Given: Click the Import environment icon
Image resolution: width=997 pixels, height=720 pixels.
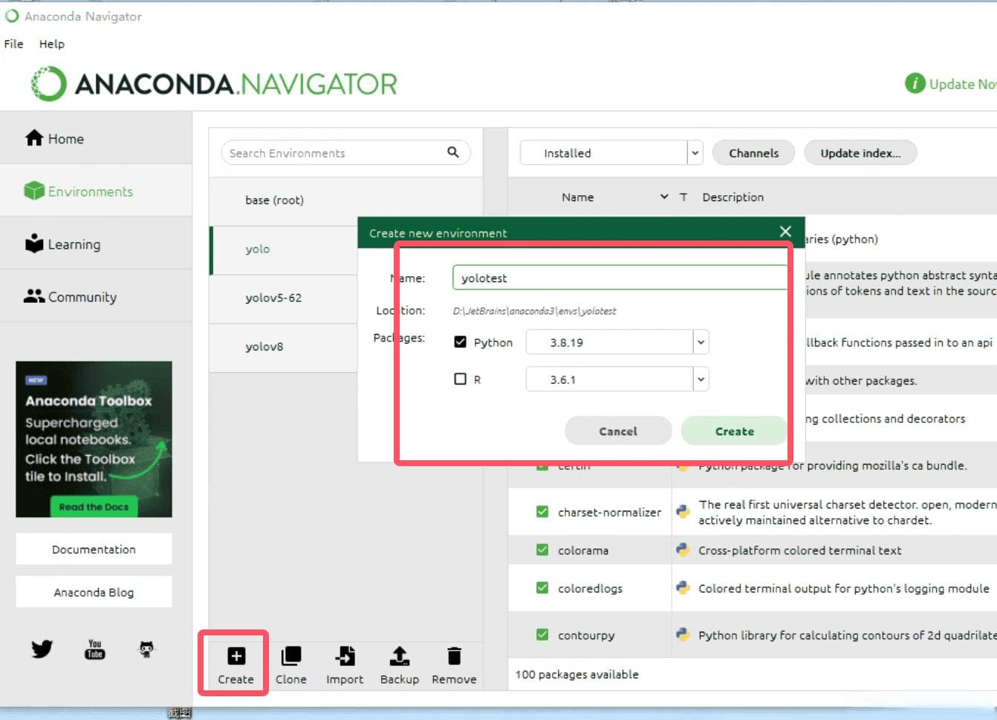Looking at the screenshot, I should coord(345,656).
